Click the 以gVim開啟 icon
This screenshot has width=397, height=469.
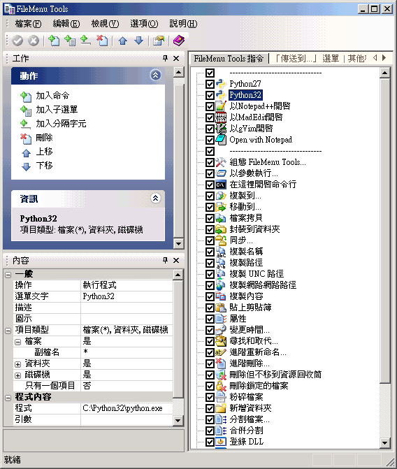pyautogui.click(x=221, y=129)
